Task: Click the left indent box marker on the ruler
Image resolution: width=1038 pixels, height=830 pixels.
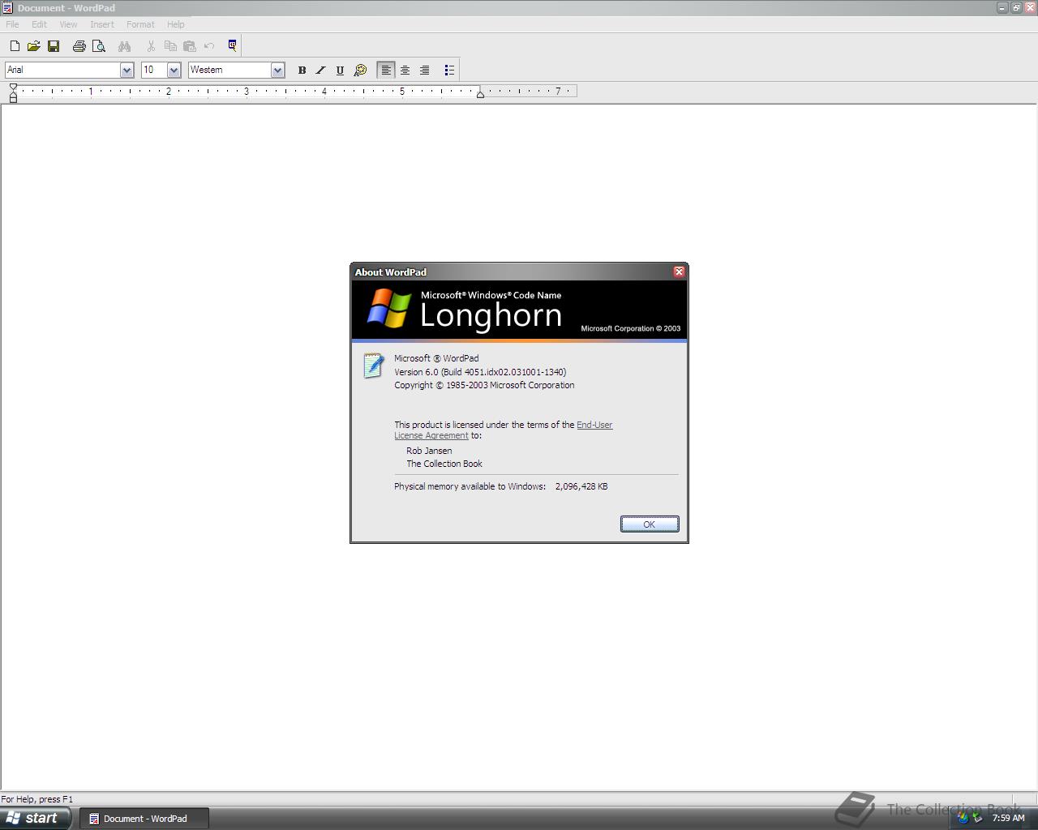Action: click(x=13, y=99)
